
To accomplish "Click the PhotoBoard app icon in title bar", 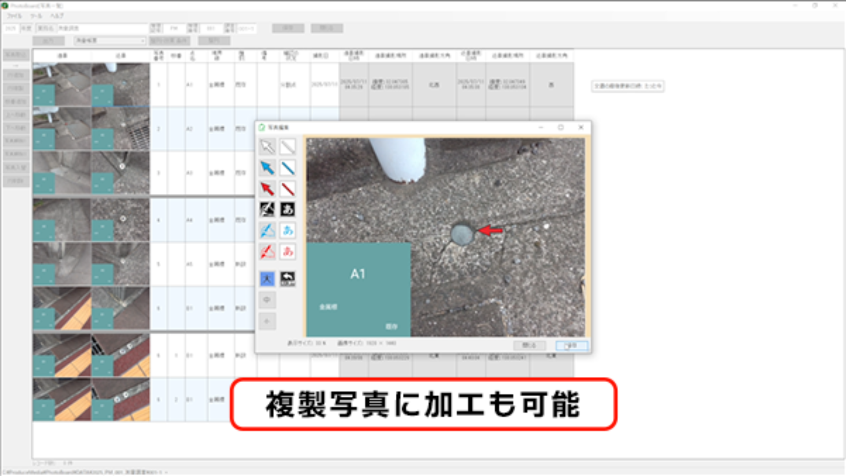I will click(5, 6).
